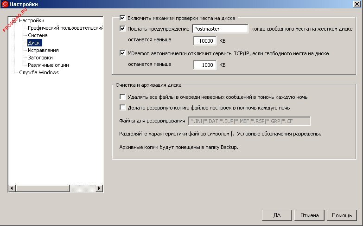Click the 1000 КБ threshold field
363x226 pixels.
pos(204,65)
